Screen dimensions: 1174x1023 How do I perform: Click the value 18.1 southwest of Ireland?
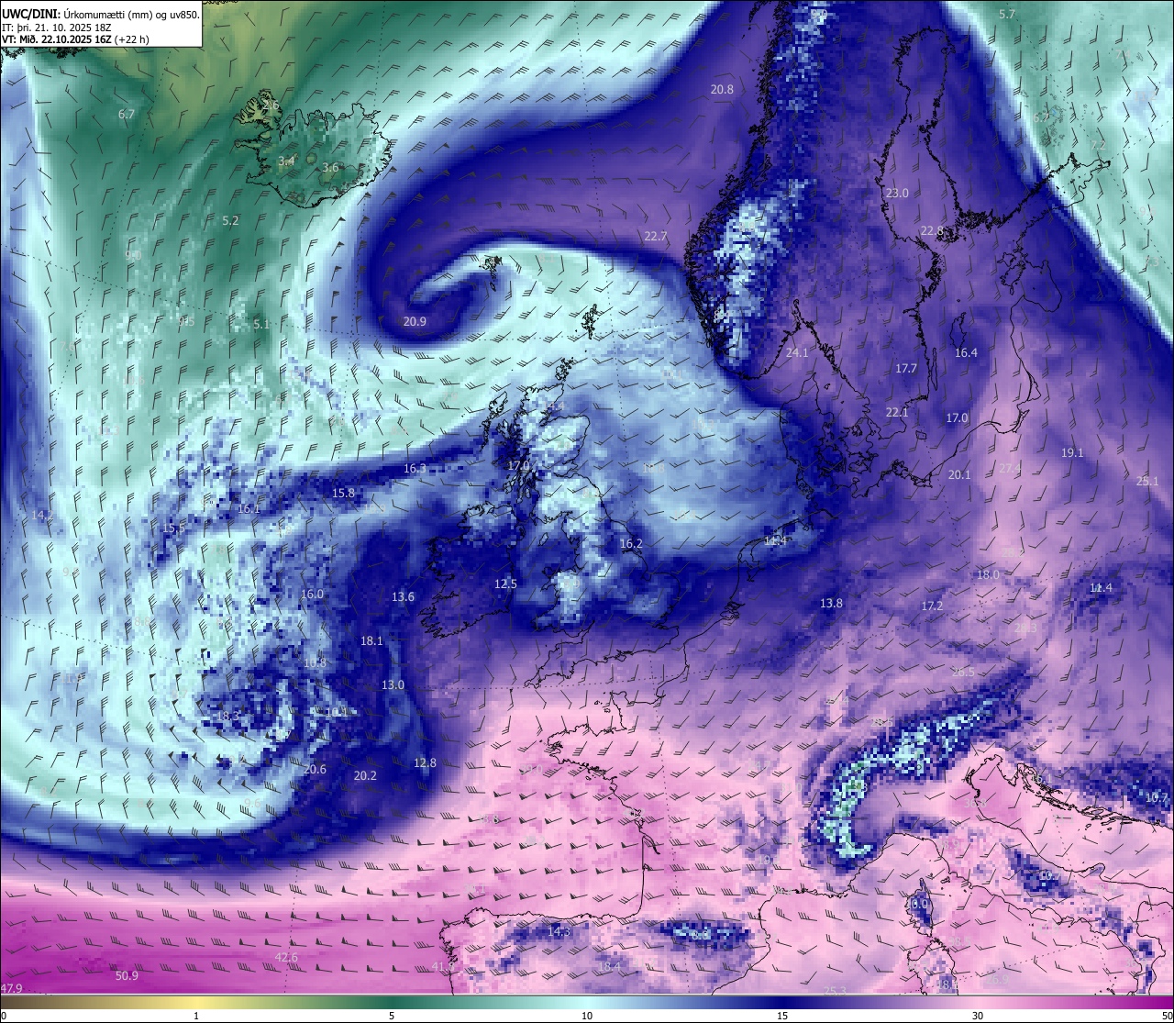click(371, 641)
